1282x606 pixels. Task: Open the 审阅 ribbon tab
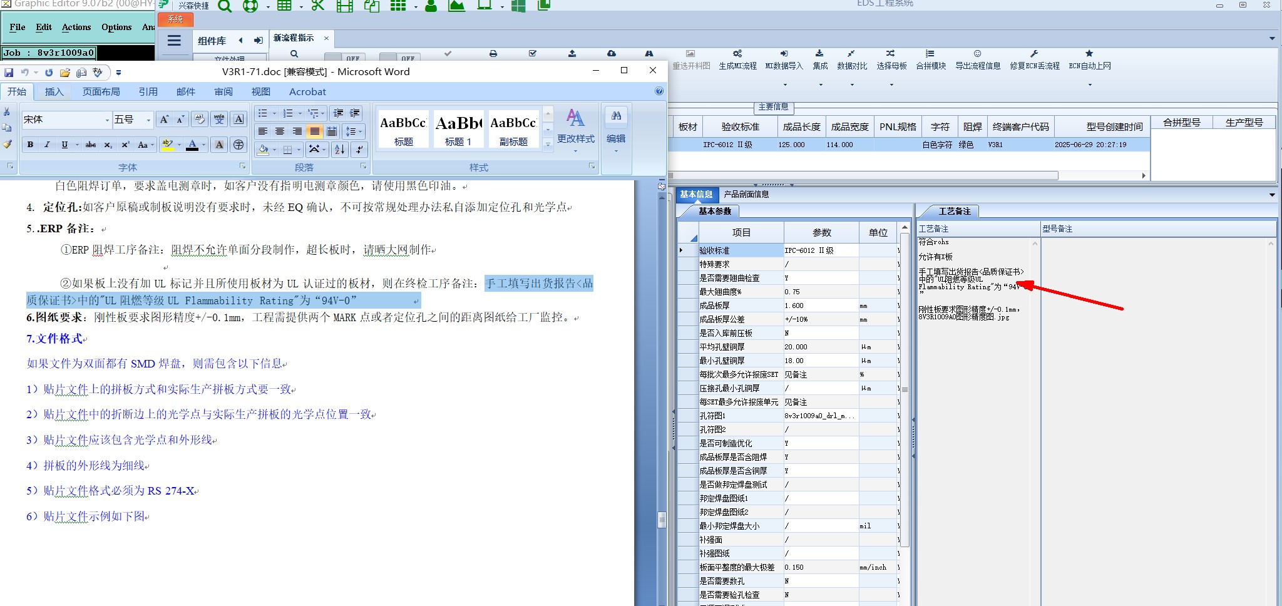click(x=223, y=91)
